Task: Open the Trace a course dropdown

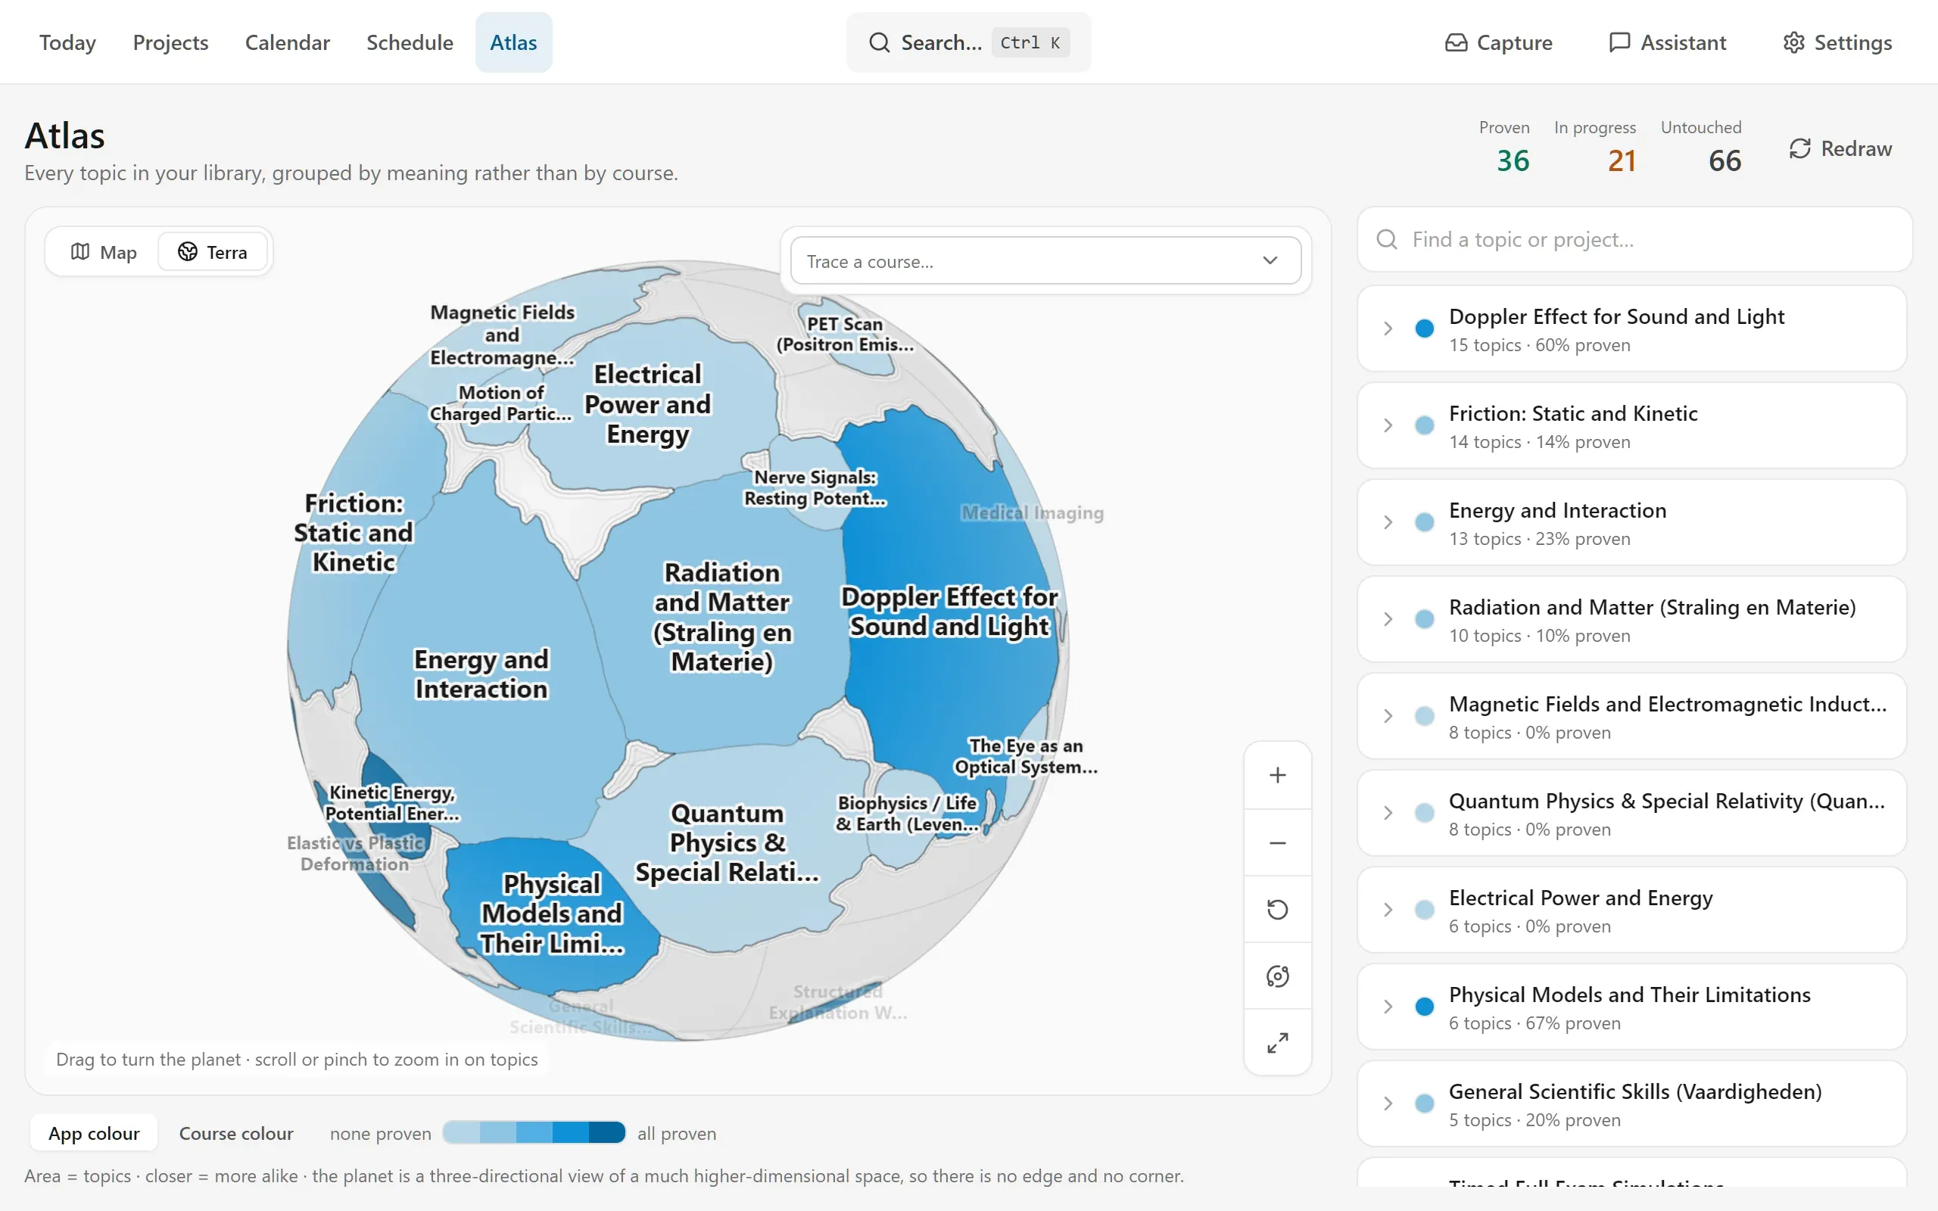Action: coord(1045,261)
